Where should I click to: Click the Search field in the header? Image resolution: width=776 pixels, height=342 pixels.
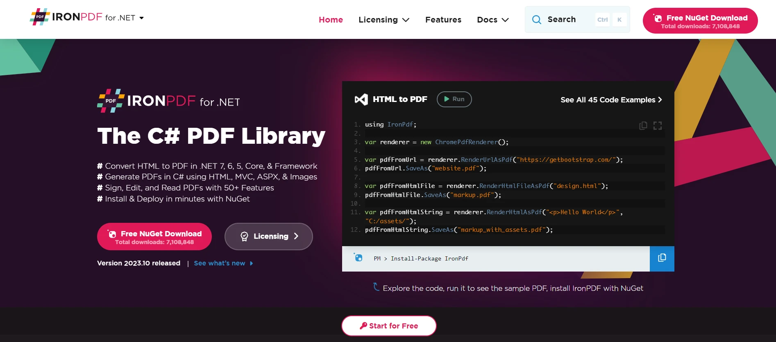point(577,19)
